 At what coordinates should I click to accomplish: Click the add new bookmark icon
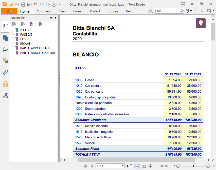(x=23, y=24)
